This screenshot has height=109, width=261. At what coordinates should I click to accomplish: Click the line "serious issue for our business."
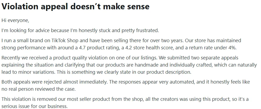[35, 106]
